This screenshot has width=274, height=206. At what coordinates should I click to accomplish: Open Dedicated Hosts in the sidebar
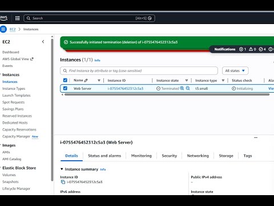coord(15,122)
